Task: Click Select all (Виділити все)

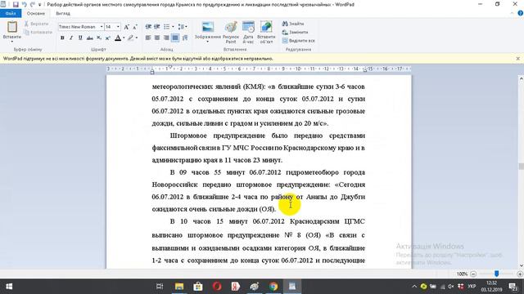Action: click(298, 41)
